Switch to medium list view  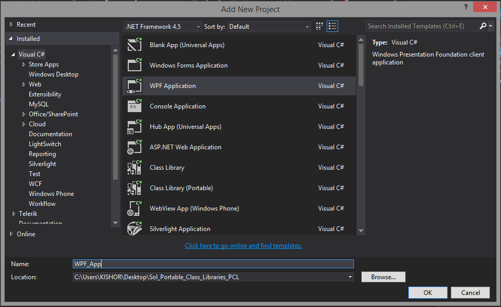pyautogui.click(x=332, y=26)
